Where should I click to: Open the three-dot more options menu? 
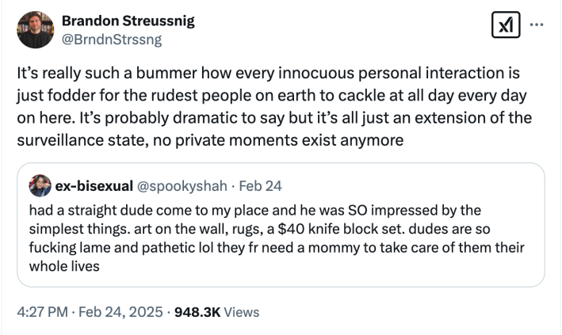tap(537, 25)
